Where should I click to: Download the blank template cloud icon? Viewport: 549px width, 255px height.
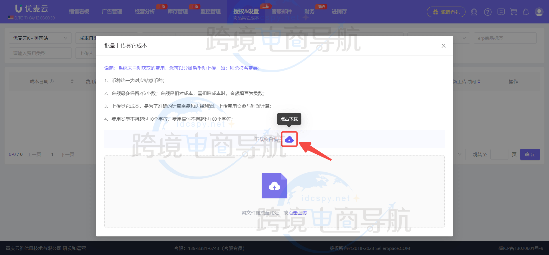click(289, 139)
